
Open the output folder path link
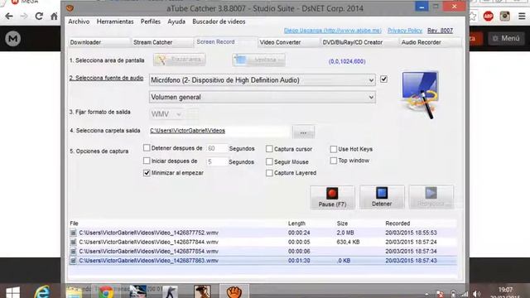click(187, 131)
